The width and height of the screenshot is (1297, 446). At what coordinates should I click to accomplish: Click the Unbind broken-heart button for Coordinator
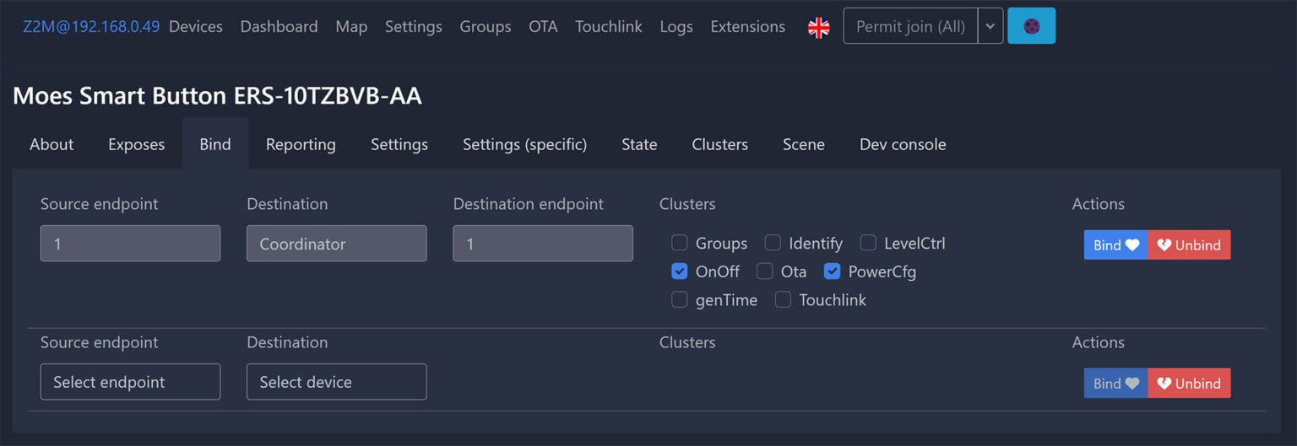[x=1189, y=245]
